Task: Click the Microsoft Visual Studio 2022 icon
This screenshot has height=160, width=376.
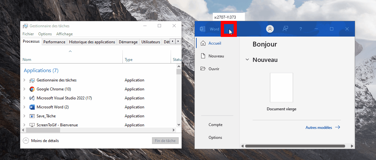Action: (32, 98)
